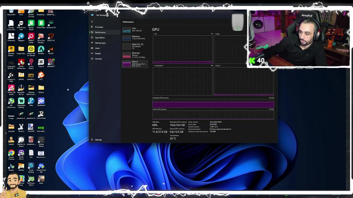This screenshot has width=353, height=198.
Task: Click the driver date 8/25/2025
Action: coord(214,124)
